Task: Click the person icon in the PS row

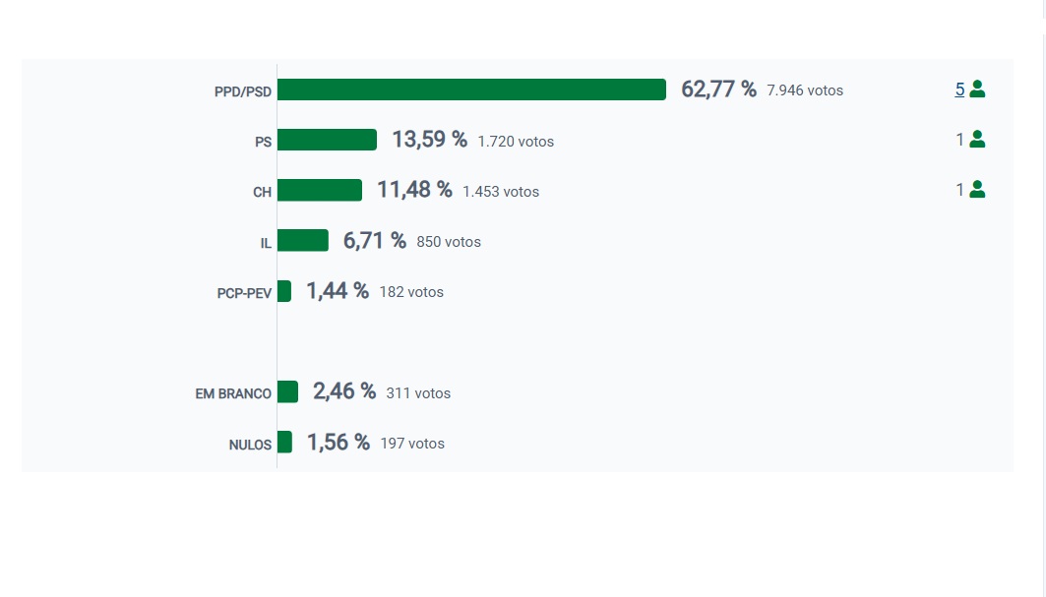Action: tap(977, 140)
